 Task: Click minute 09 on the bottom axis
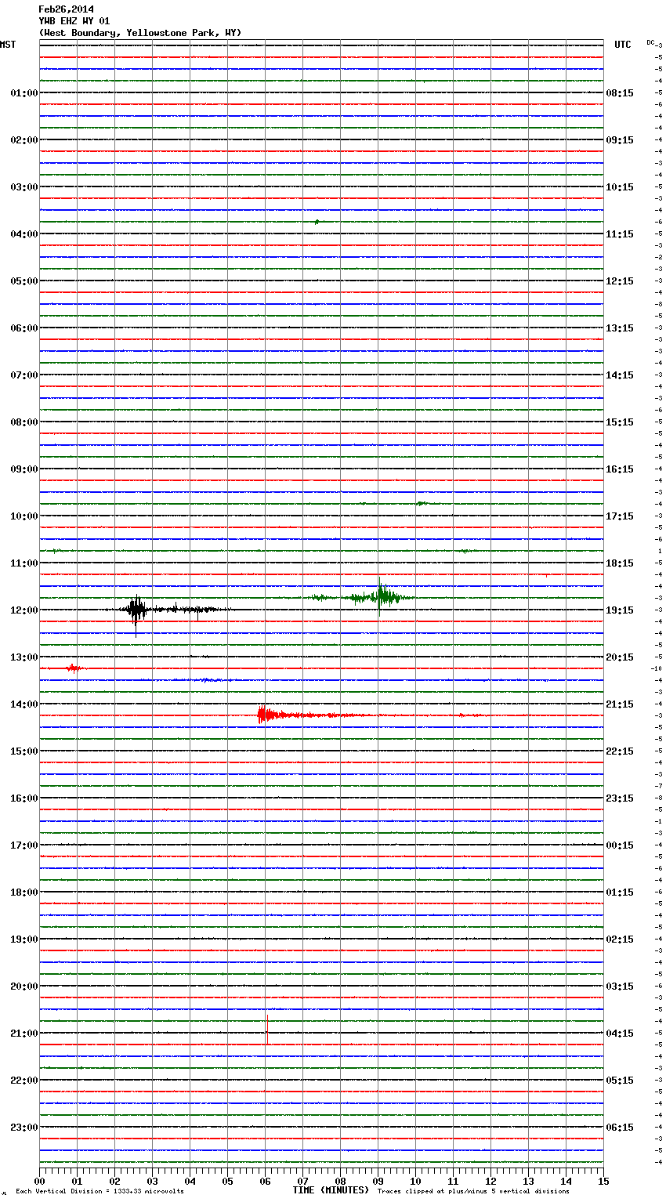(378, 1181)
